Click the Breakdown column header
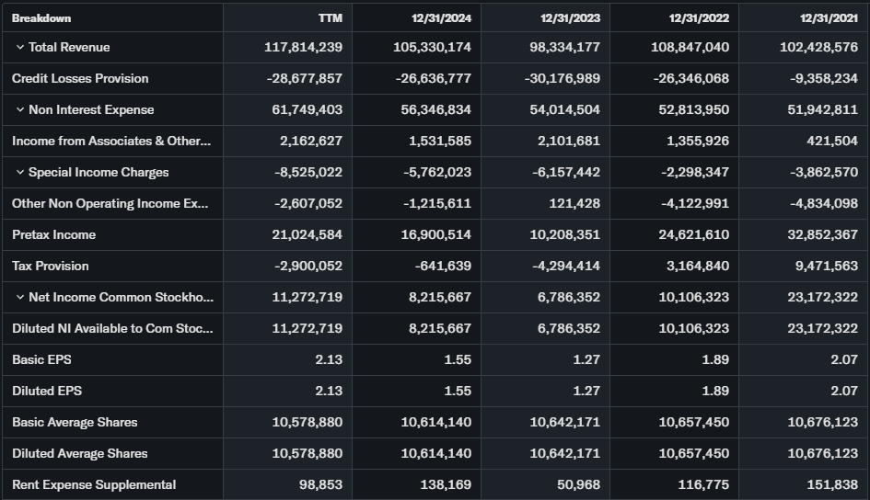870x500 pixels. pyautogui.click(x=41, y=17)
